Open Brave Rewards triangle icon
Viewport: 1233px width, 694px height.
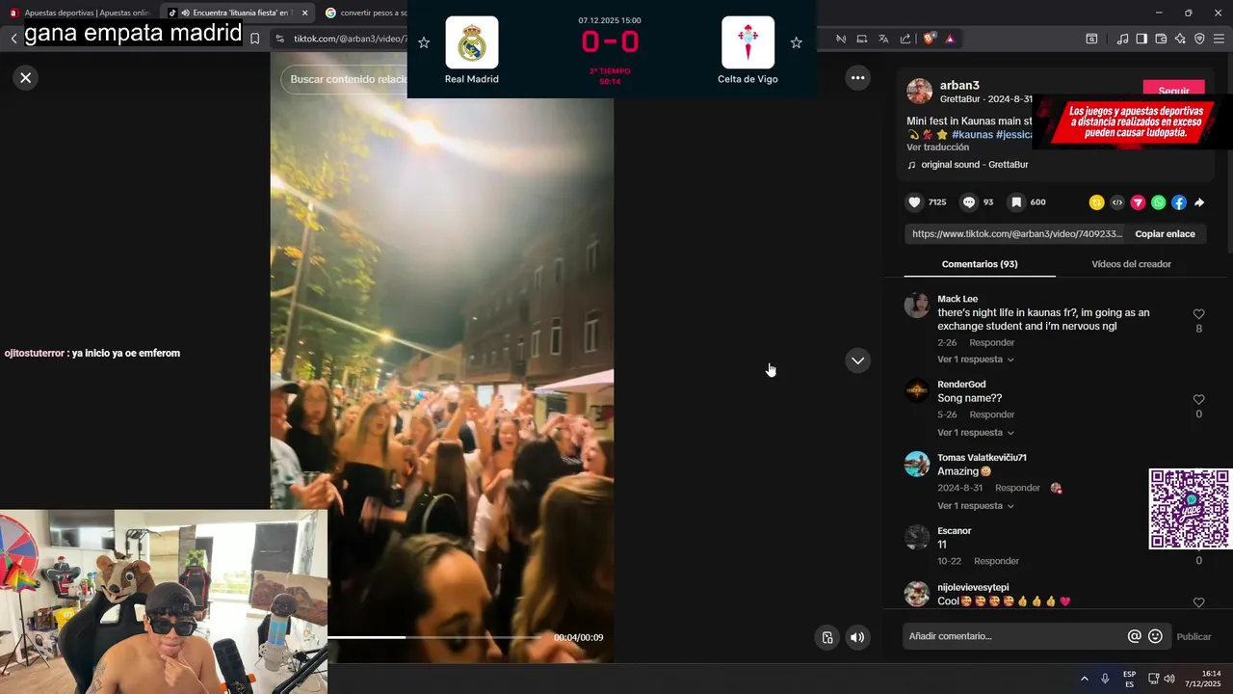pyautogui.click(x=950, y=39)
